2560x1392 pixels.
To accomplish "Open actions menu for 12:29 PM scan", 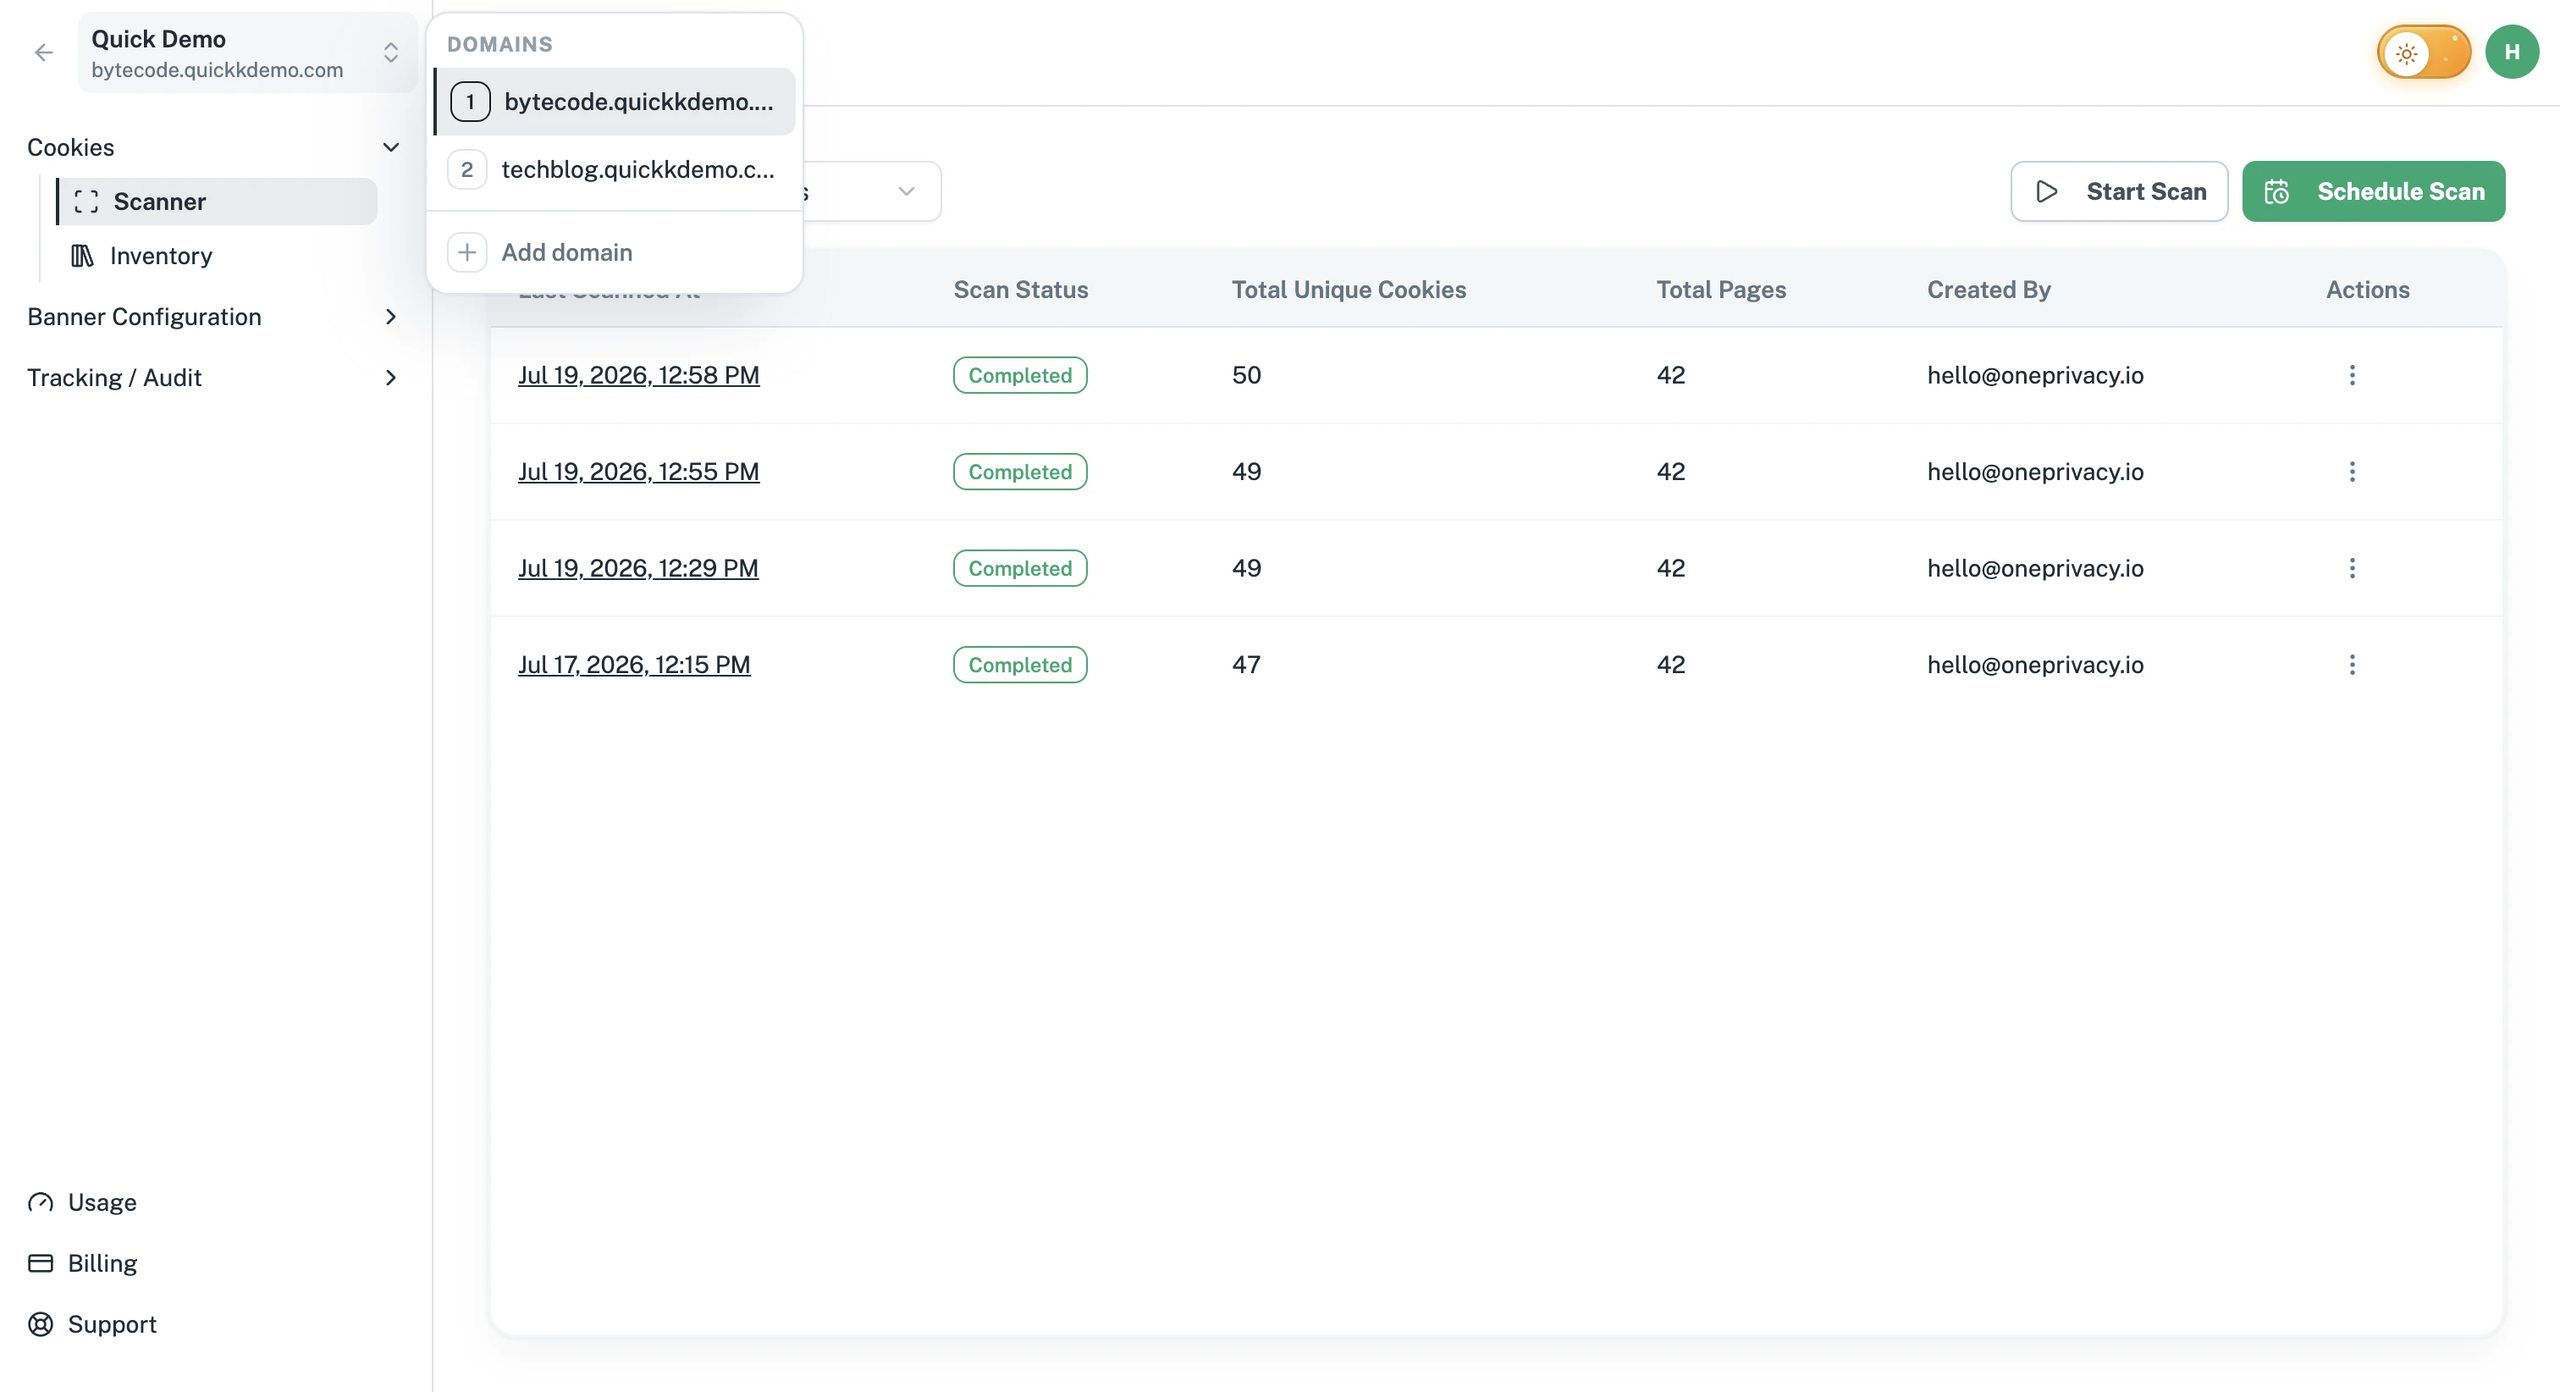I will tap(2353, 569).
